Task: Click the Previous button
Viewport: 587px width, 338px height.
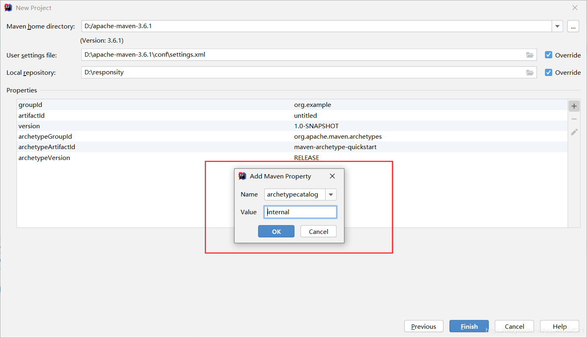Action: click(424, 326)
